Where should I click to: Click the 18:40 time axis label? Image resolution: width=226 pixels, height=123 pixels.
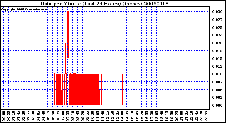coord(161,116)
